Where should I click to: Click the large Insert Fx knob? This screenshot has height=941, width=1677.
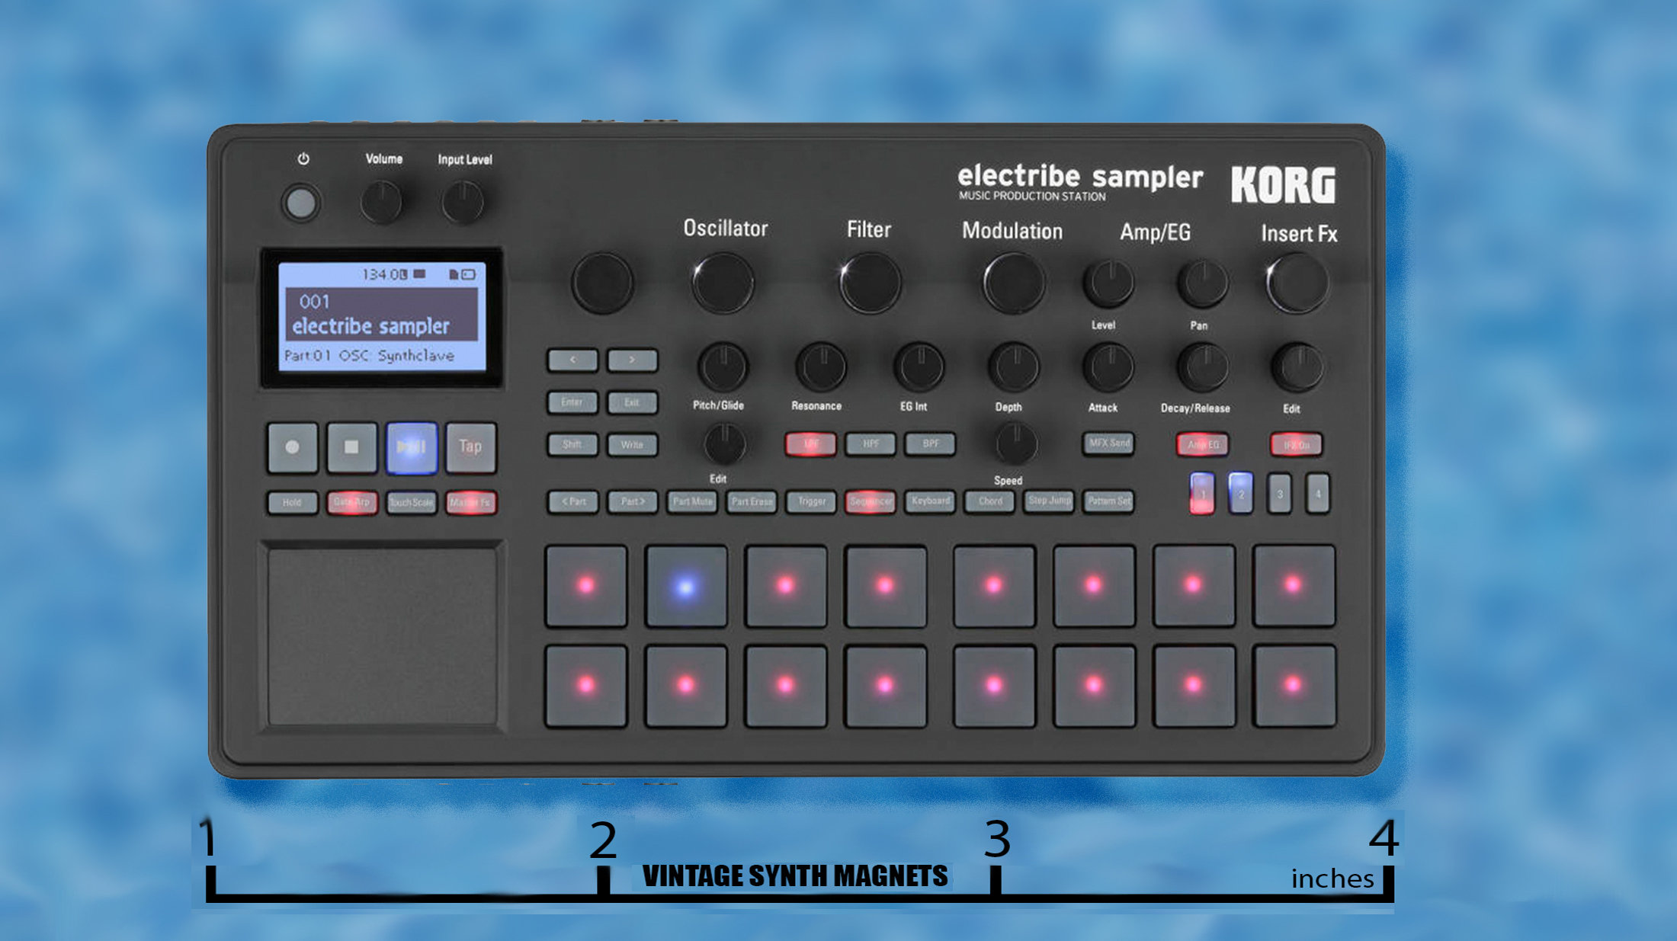(x=1297, y=283)
